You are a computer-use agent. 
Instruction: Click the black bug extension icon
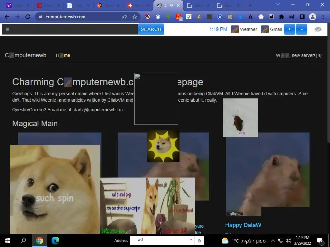point(250,17)
